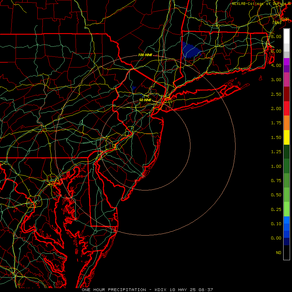Select the white swatch atop the legend
The width and height of the screenshot is (292, 292).
click(x=286, y=36)
